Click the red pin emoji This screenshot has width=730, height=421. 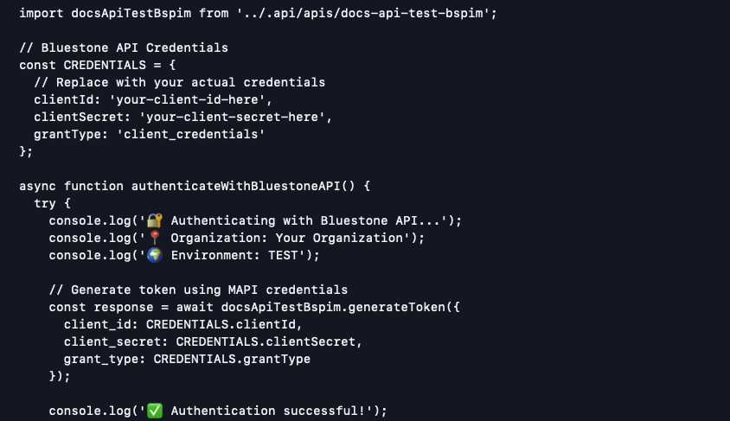[155, 238]
